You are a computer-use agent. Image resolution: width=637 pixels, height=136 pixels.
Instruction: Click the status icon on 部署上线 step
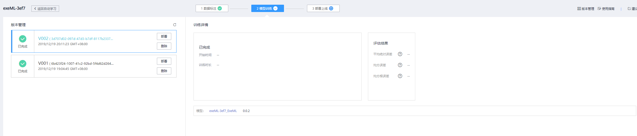(x=331, y=8)
